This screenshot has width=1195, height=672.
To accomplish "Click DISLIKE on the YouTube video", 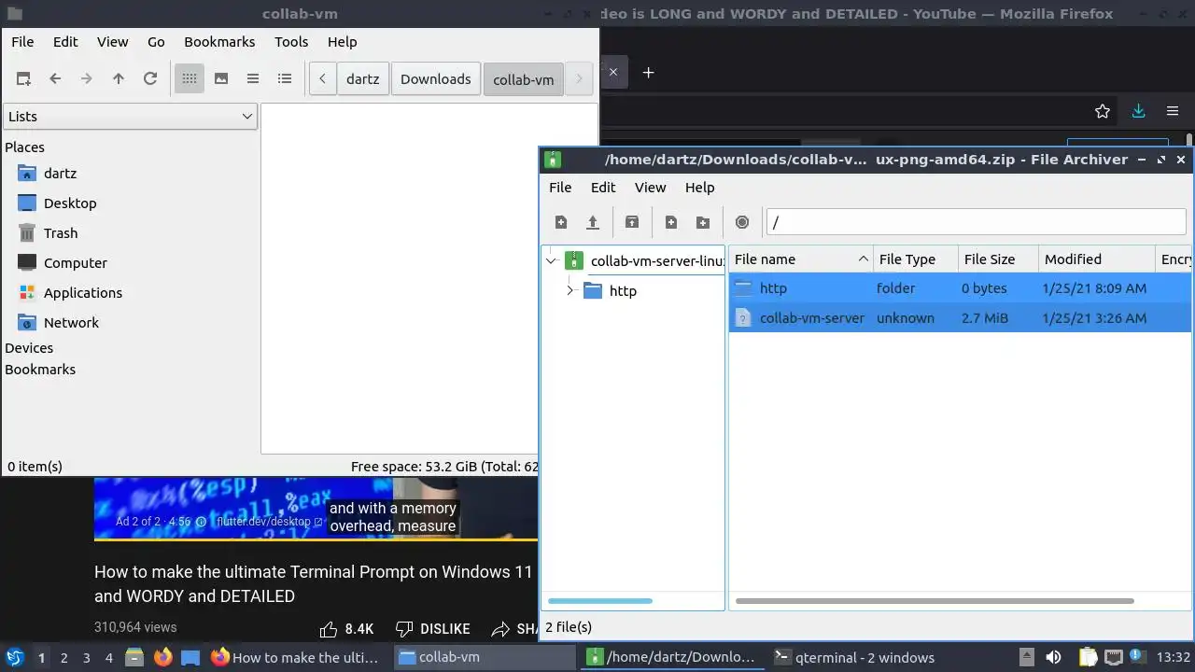I will click(x=432, y=629).
